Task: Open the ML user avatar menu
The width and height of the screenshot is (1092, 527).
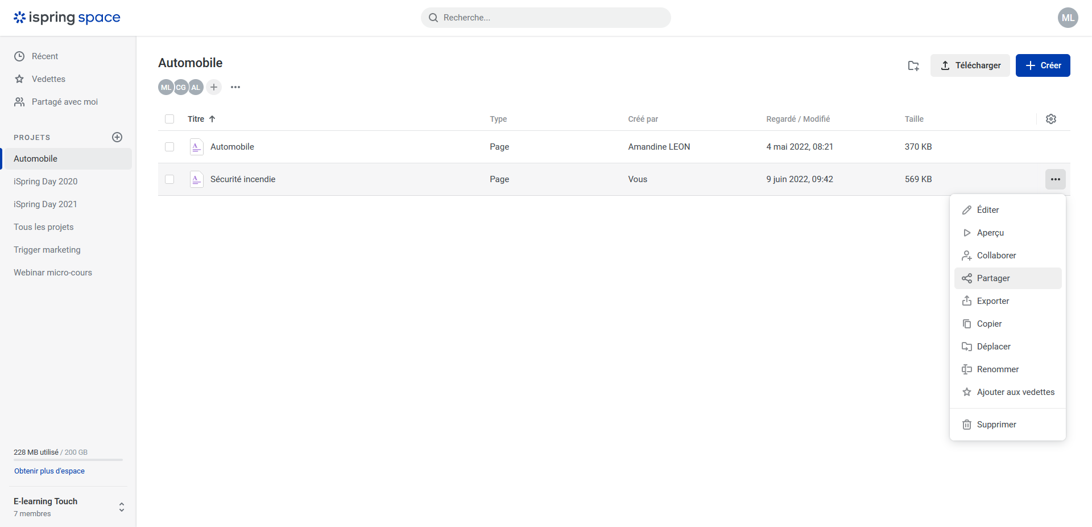Action: click(x=1068, y=18)
